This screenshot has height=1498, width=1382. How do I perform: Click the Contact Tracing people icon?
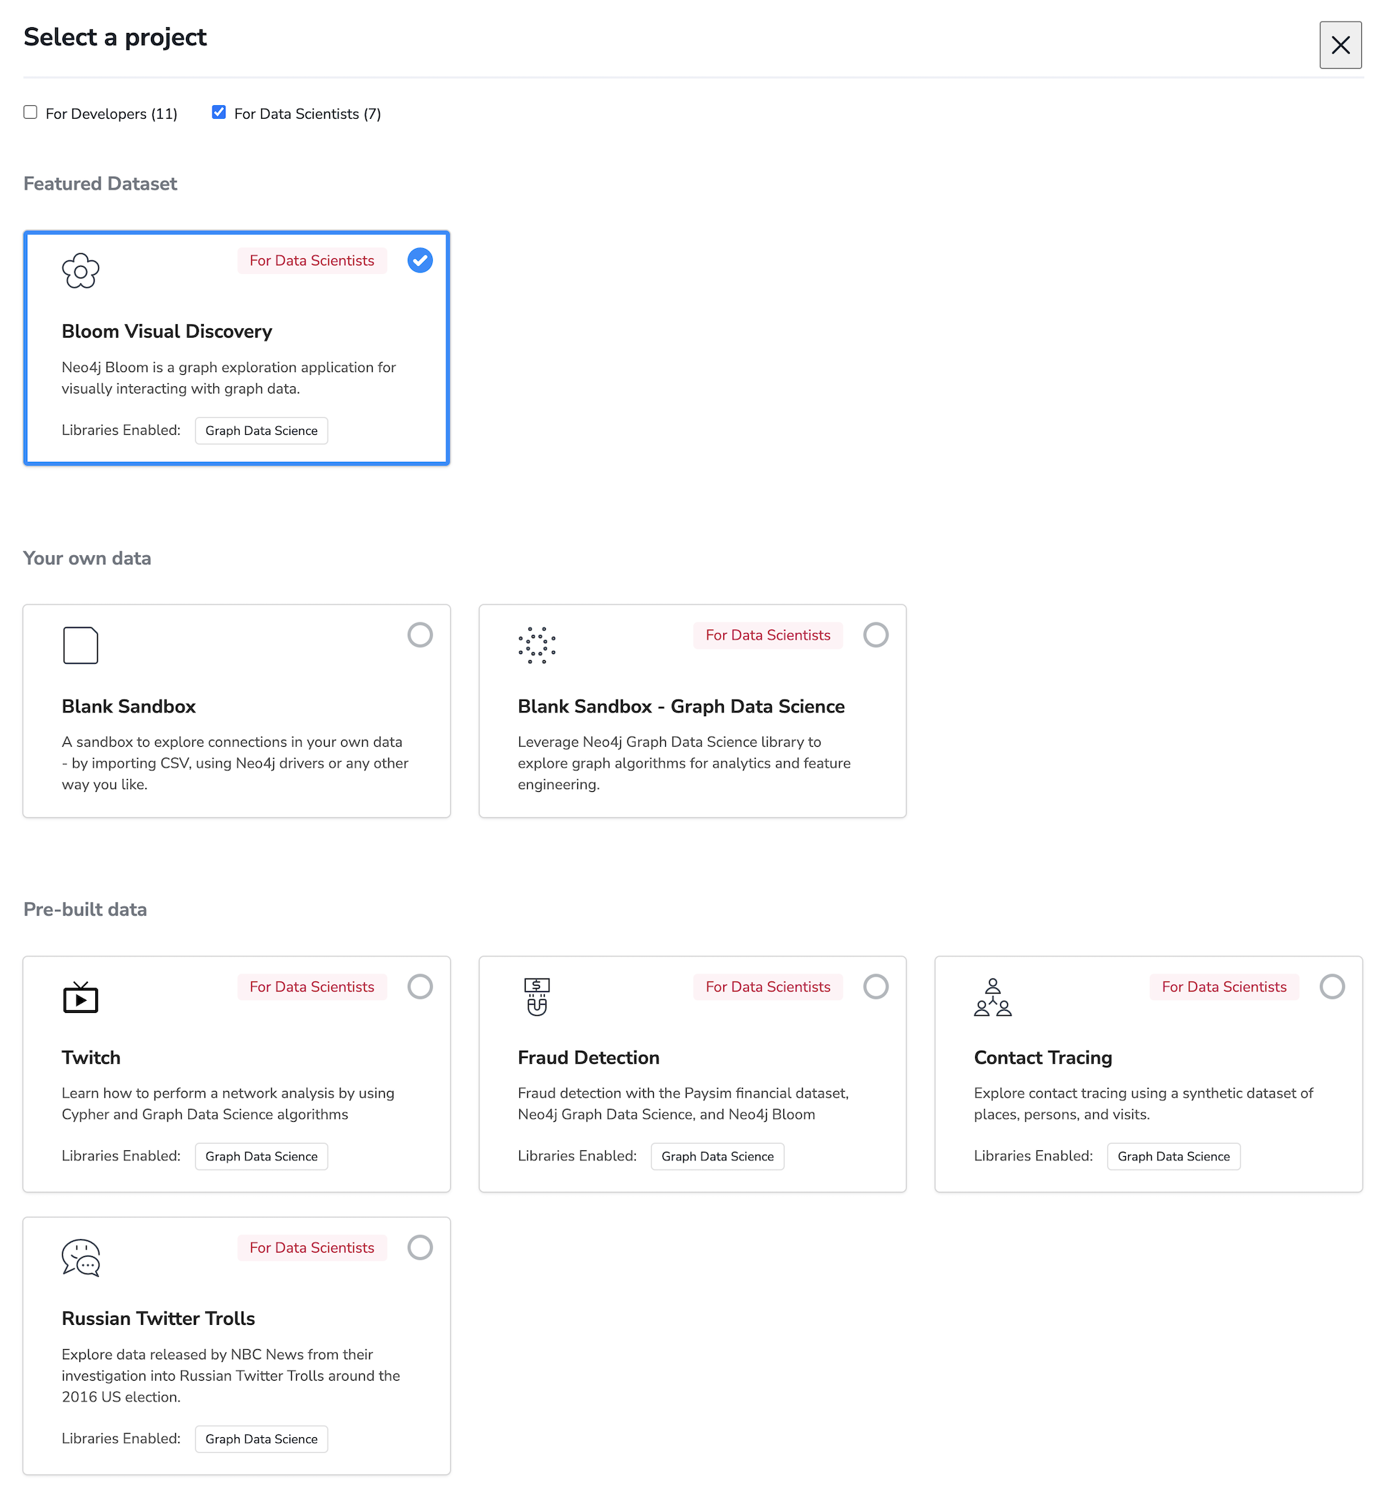[993, 997]
